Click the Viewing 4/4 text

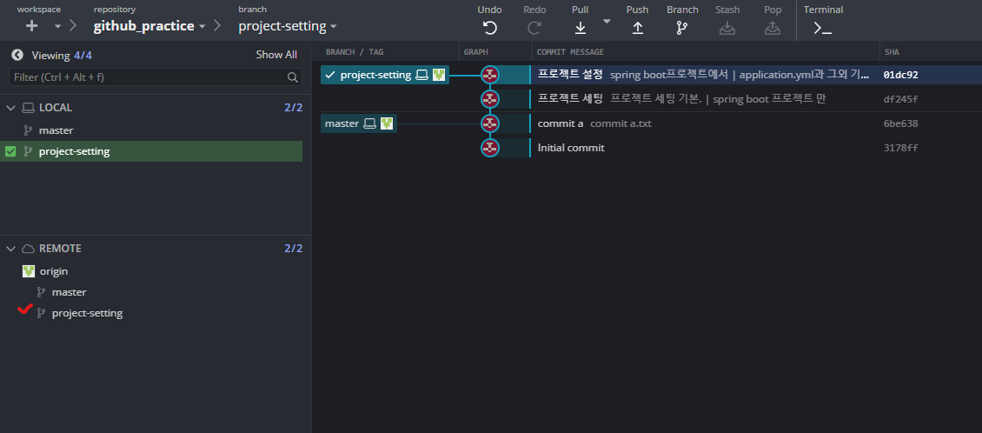pyautogui.click(x=62, y=55)
